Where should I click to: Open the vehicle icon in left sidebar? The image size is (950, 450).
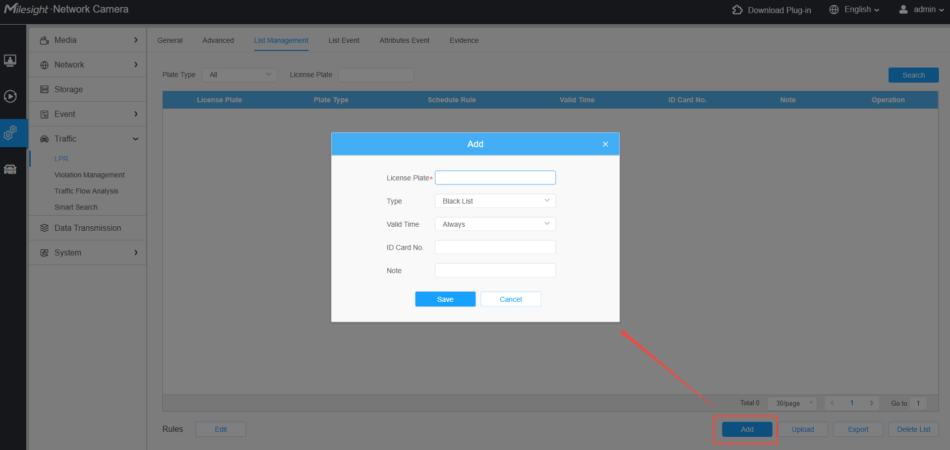10,169
